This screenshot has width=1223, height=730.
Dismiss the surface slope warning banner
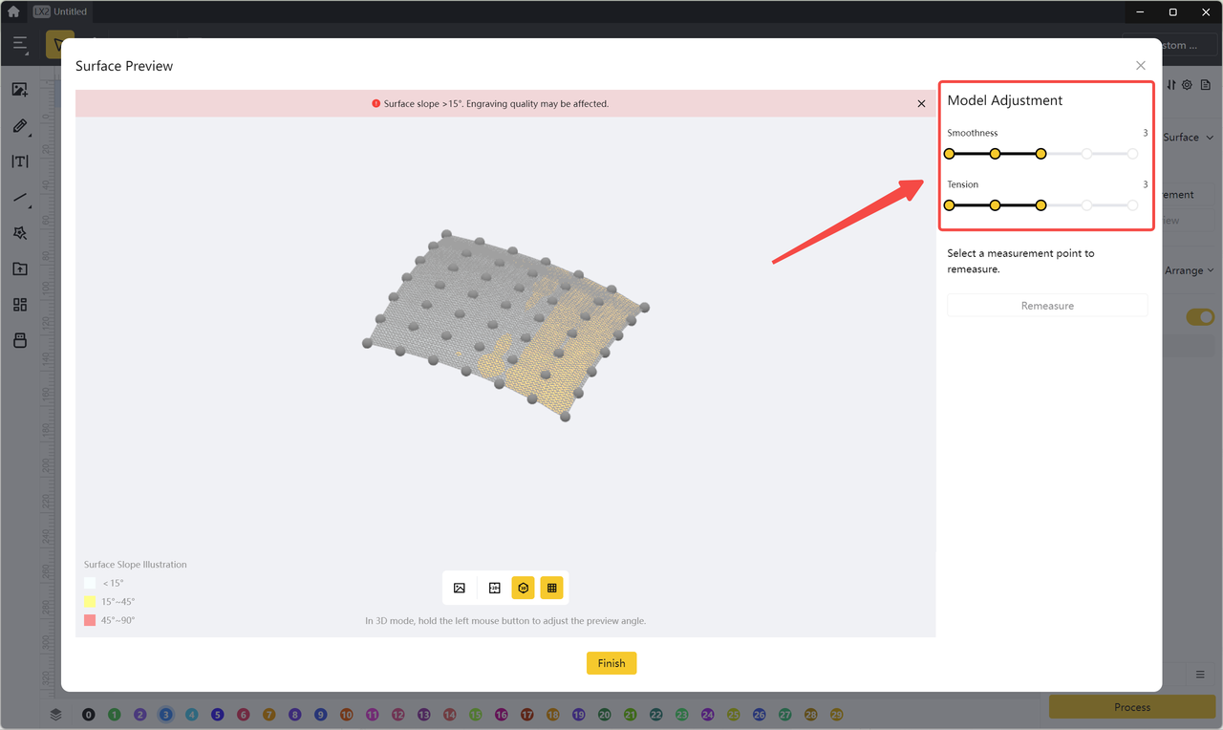(x=921, y=103)
